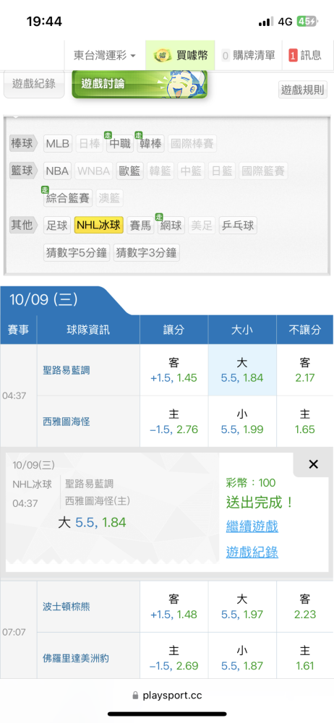This screenshot has height=723, width=334.
Task: Toggle the 大 5.5, 1.84 bet cell
Action: [242, 370]
